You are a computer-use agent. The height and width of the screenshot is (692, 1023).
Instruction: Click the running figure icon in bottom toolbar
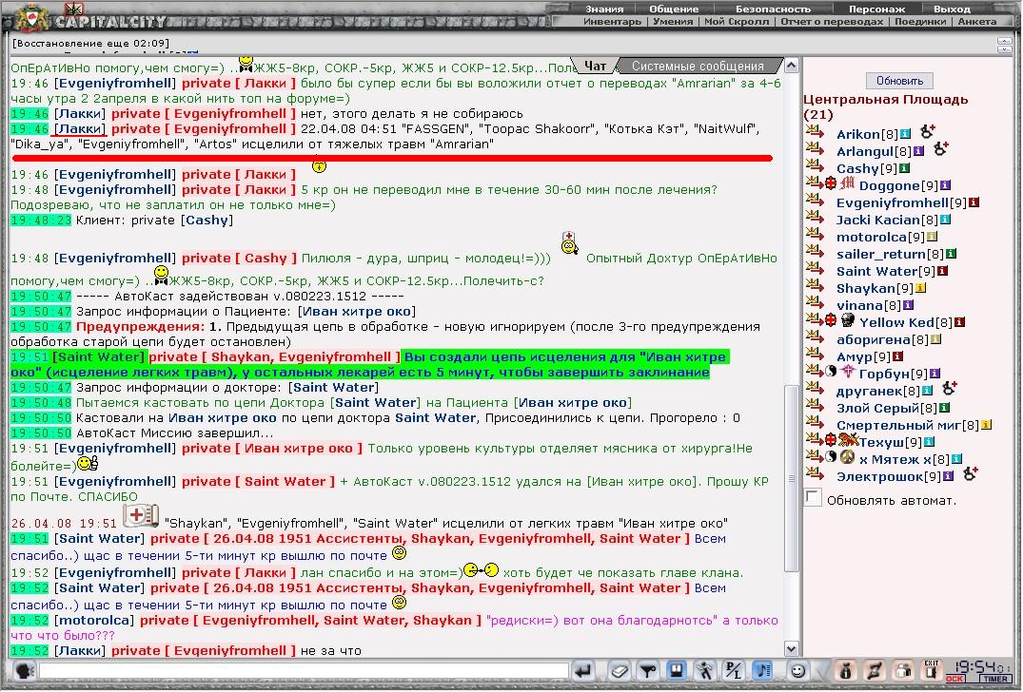(x=704, y=670)
